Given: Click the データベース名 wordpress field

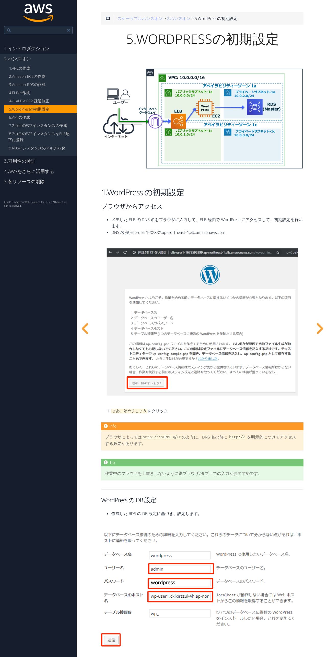Looking at the screenshot, I should tap(180, 555).
